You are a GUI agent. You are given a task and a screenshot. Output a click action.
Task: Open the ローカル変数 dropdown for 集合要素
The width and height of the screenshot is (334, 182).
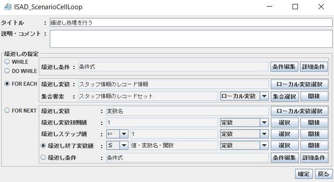point(244,96)
